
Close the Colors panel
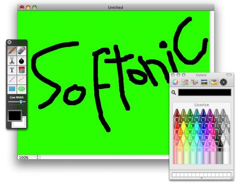(173, 75)
